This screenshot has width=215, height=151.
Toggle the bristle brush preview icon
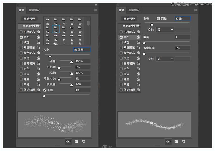point(68,142)
